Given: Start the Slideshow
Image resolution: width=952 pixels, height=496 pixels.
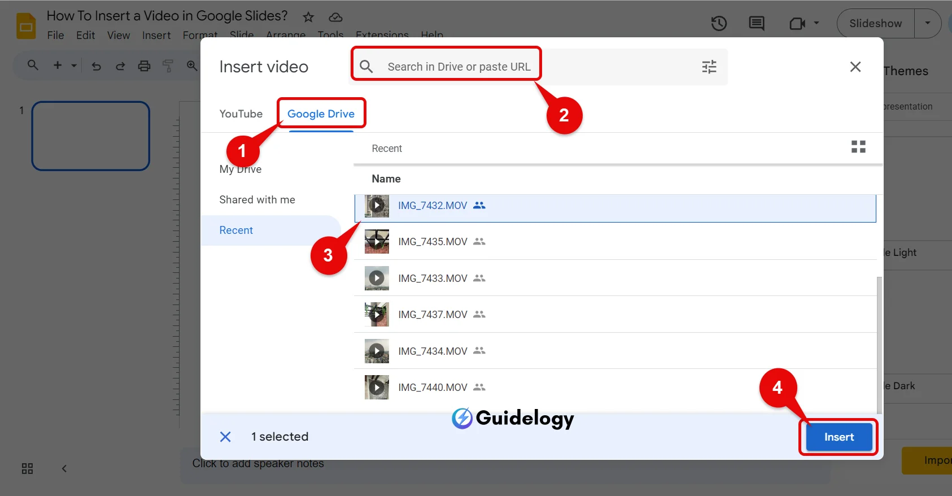Looking at the screenshot, I should point(875,23).
